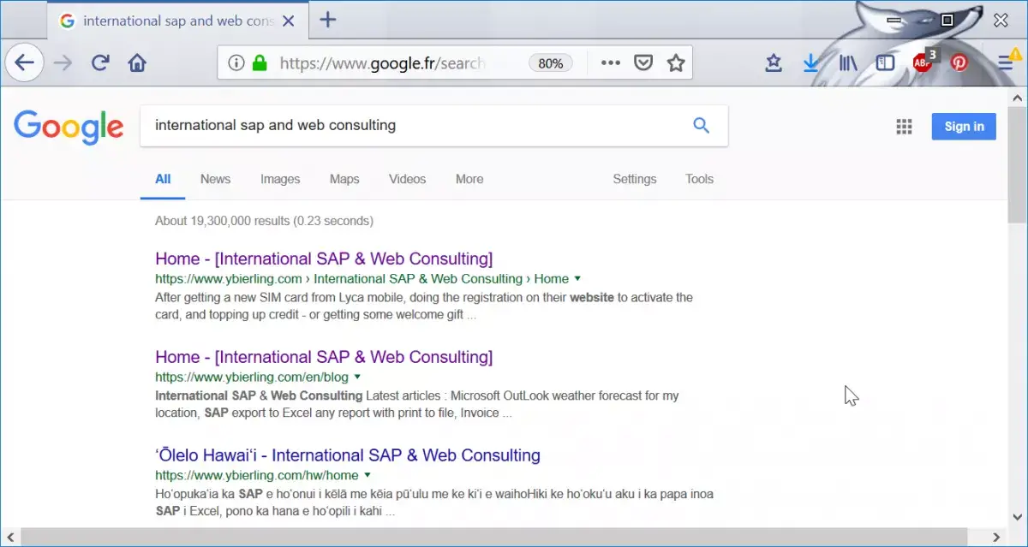Screen dimensions: 1028x547
Task: Bookmark this page with the star
Action: click(x=676, y=62)
